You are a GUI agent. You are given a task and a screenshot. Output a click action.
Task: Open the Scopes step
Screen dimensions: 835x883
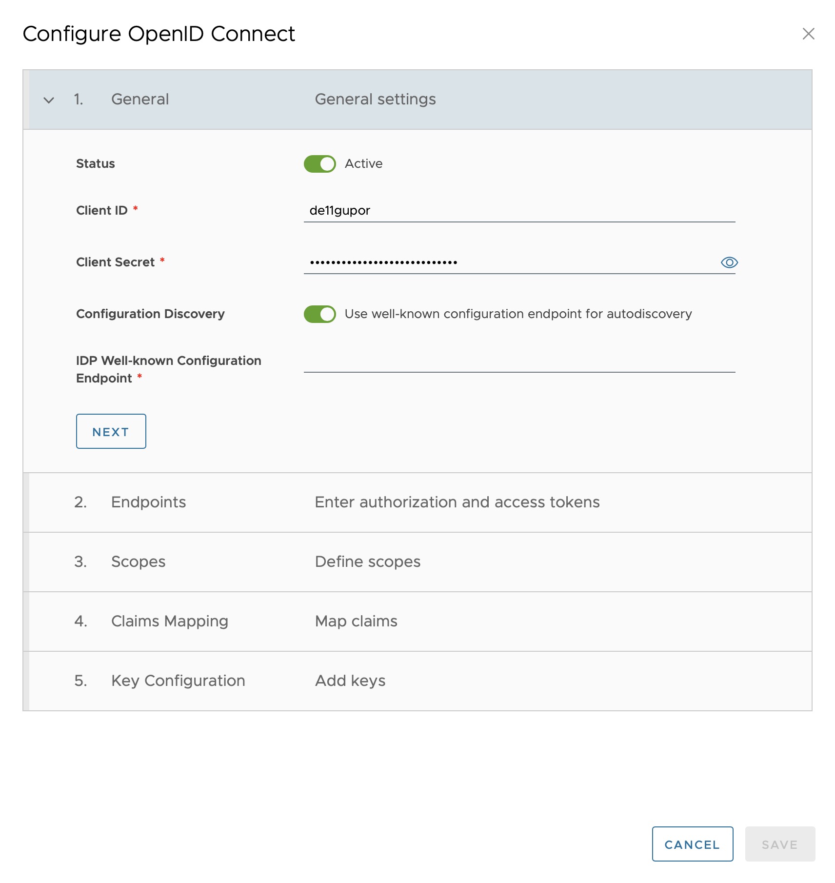(x=417, y=562)
